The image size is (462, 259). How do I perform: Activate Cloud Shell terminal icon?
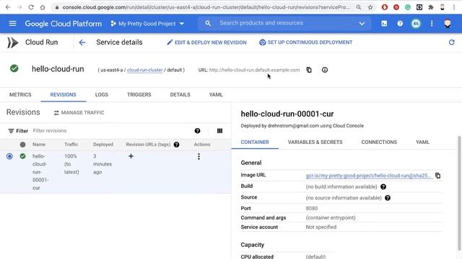(x=384, y=24)
